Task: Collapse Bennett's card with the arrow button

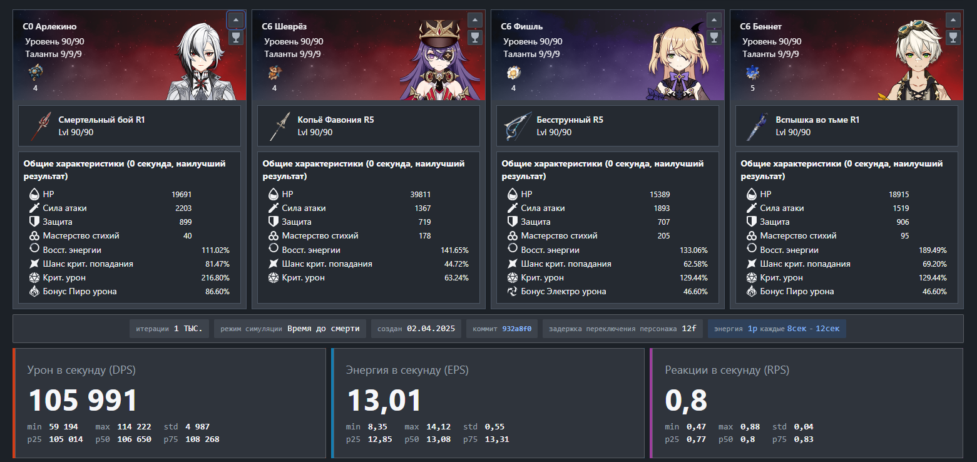Action: click(x=953, y=20)
